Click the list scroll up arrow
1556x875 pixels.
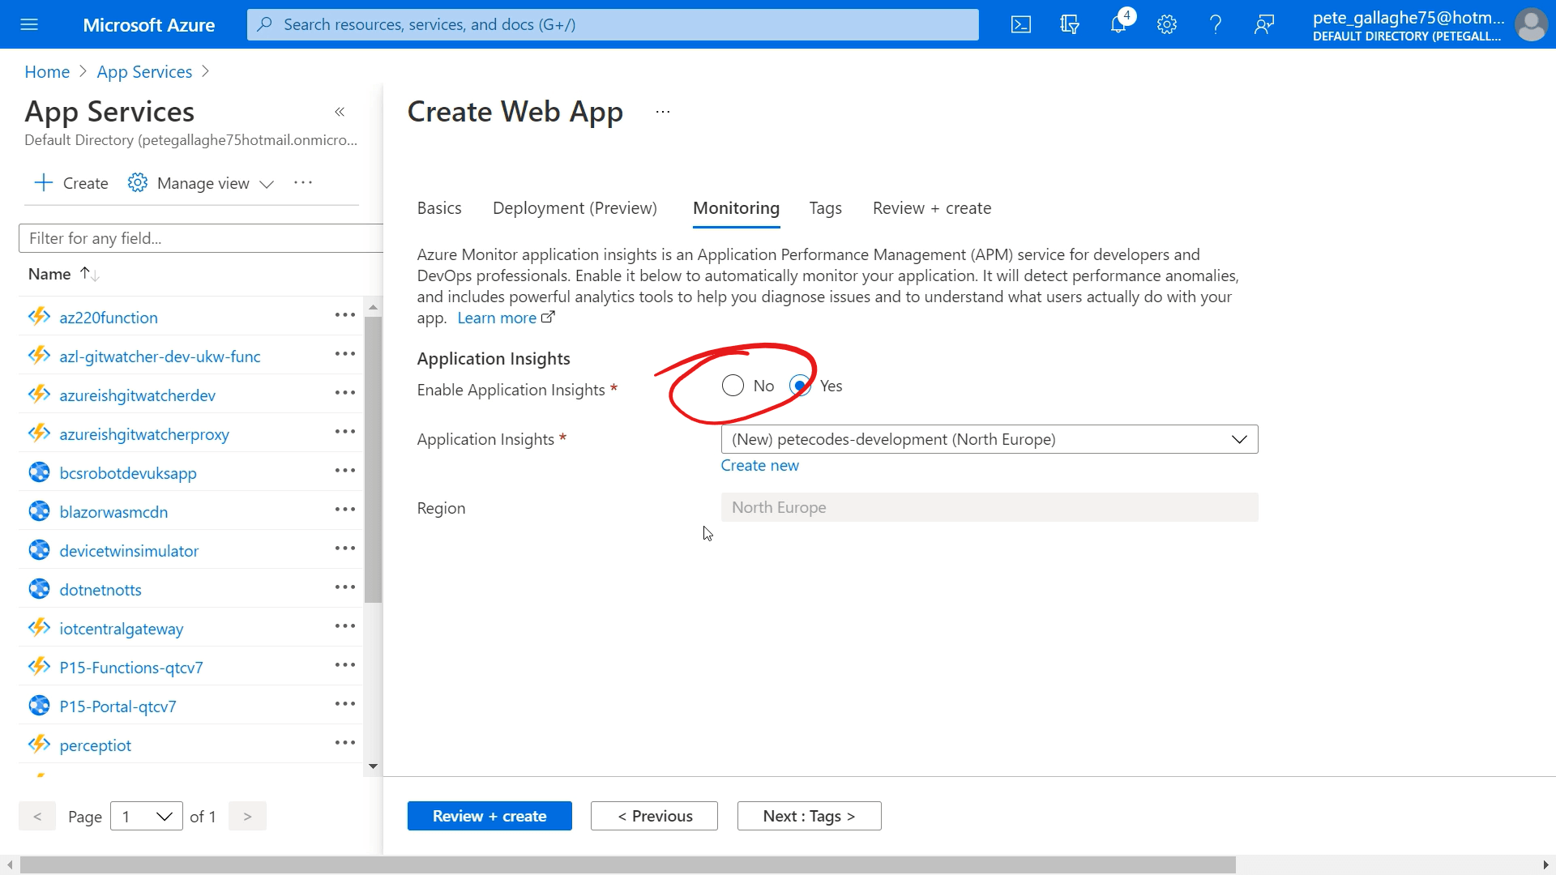pos(373,307)
